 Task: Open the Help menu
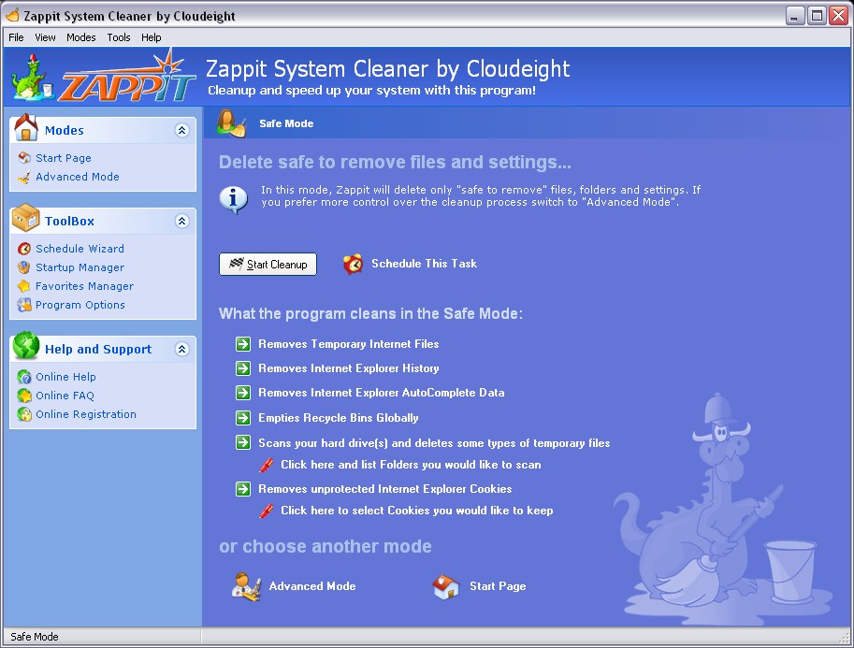pyautogui.click(x=152, y=37)
